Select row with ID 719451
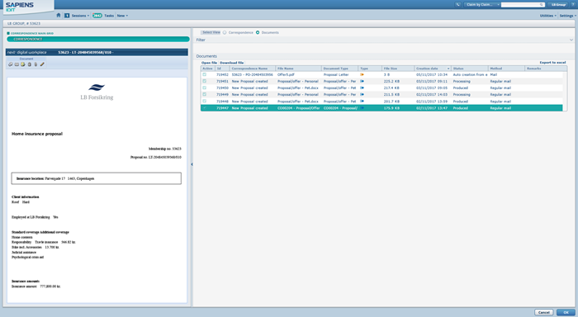Screen dimensions: 578x317 pos(381,81)
